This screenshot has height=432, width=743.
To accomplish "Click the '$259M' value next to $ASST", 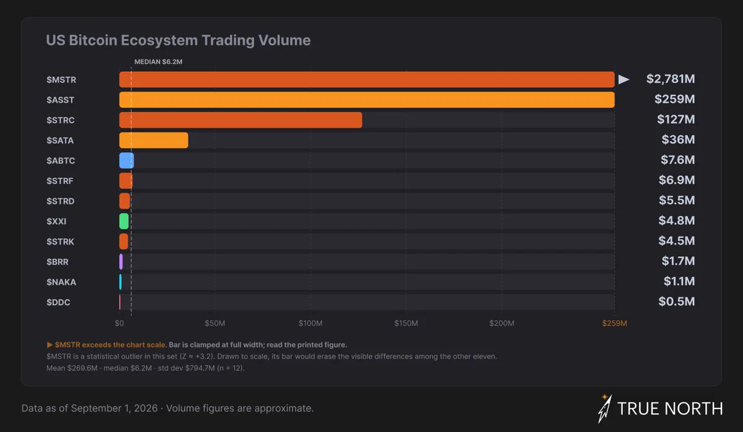I will click(x=675, y=100).
